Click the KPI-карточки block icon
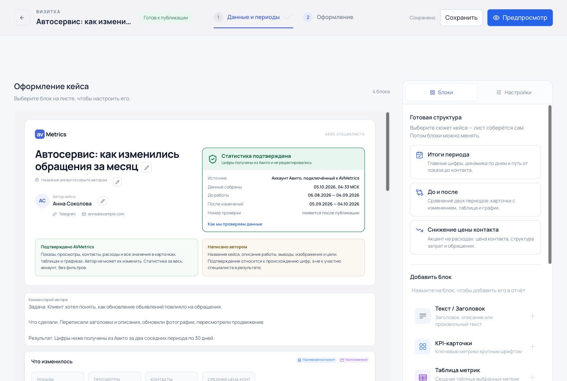 [x=423, y=347]
